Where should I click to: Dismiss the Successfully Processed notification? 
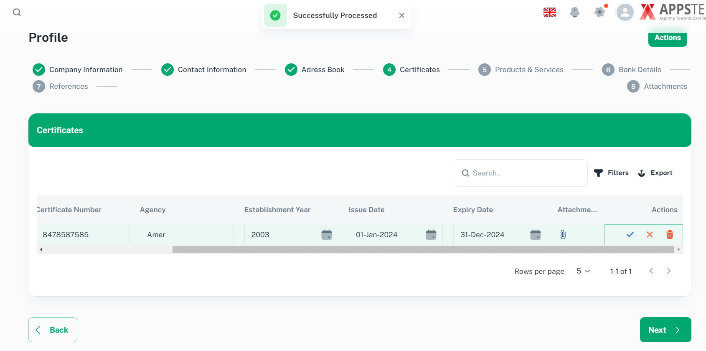coord(402,15)
